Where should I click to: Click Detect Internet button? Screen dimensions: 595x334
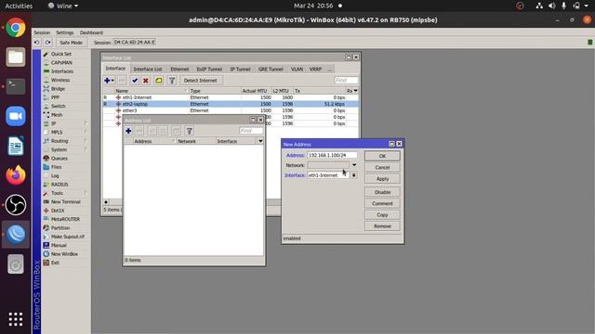coord(201,81)
